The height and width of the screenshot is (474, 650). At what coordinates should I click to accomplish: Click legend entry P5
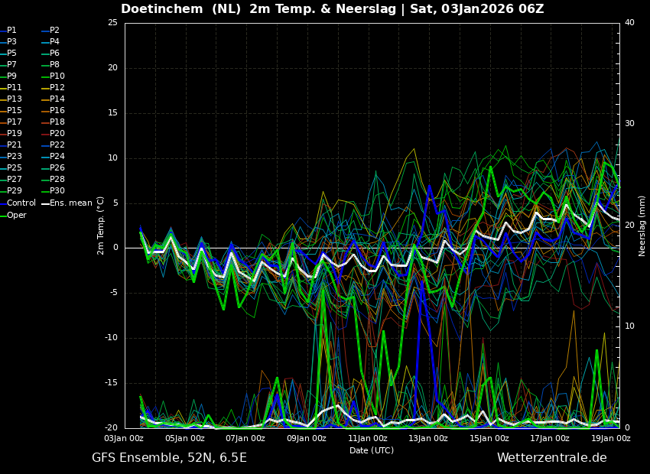pyautogui.click(x=8, y=53)
